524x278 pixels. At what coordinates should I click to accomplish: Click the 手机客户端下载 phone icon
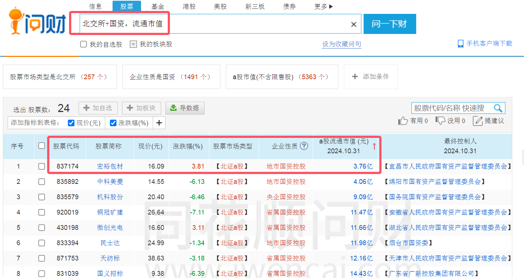461,44
